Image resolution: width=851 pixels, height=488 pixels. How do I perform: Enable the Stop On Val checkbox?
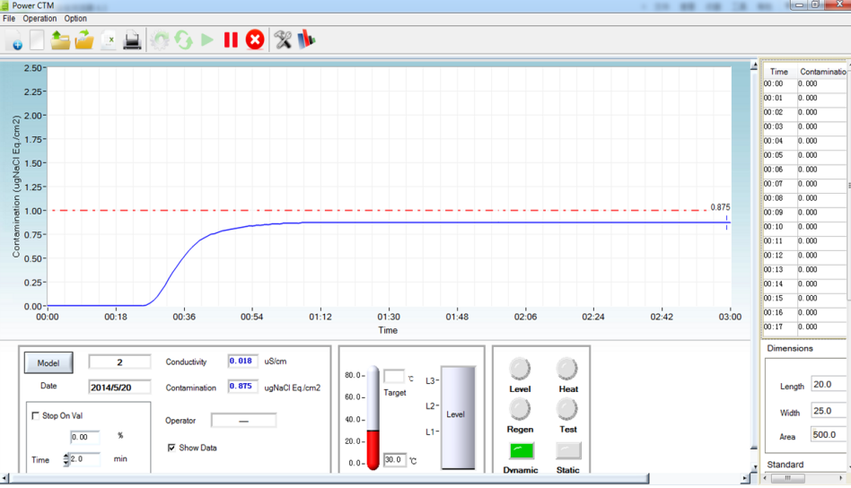coord(36,416)
